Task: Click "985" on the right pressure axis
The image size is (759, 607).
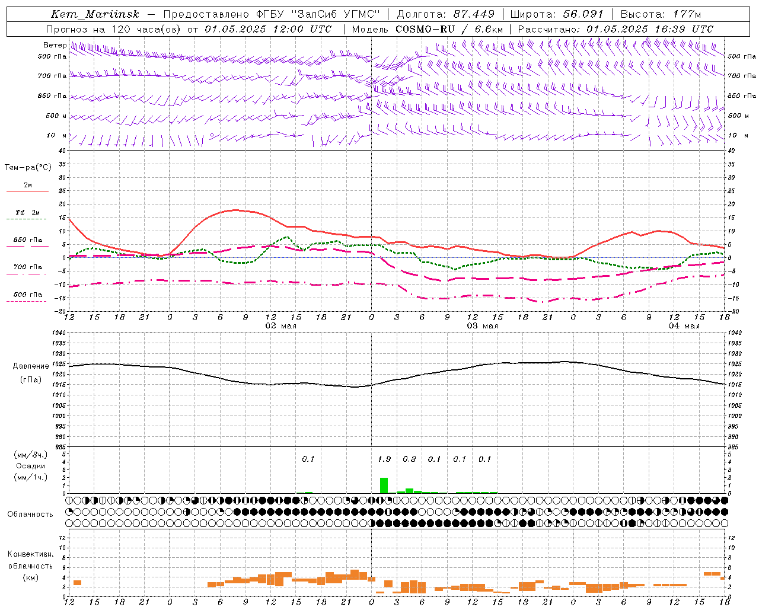Action: 734,447
